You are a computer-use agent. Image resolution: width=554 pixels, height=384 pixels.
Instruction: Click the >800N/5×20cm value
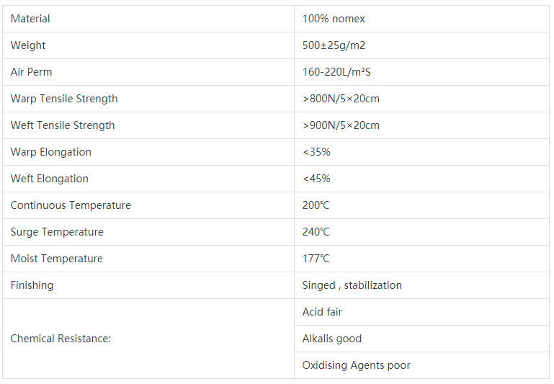coord(341,99)
